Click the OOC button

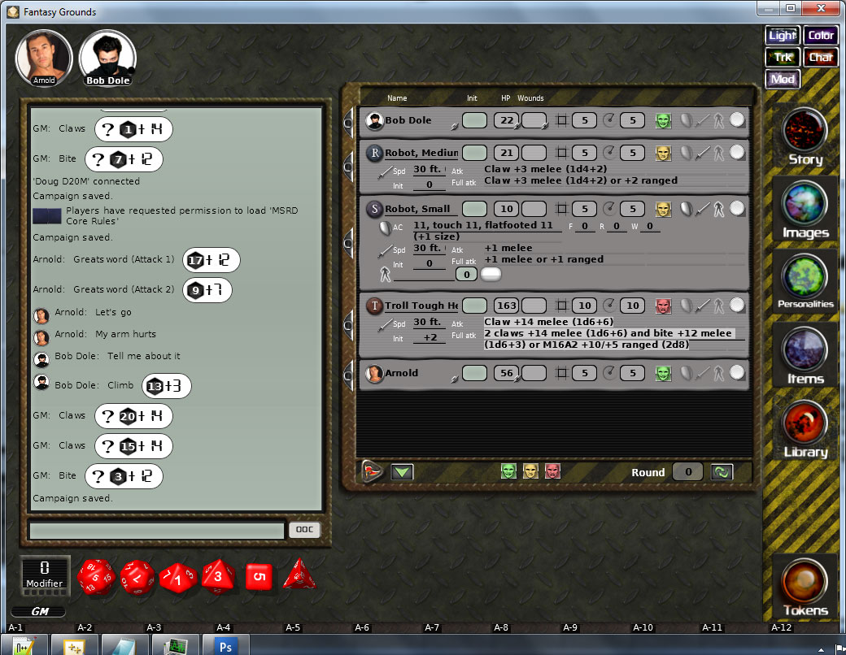303,529
